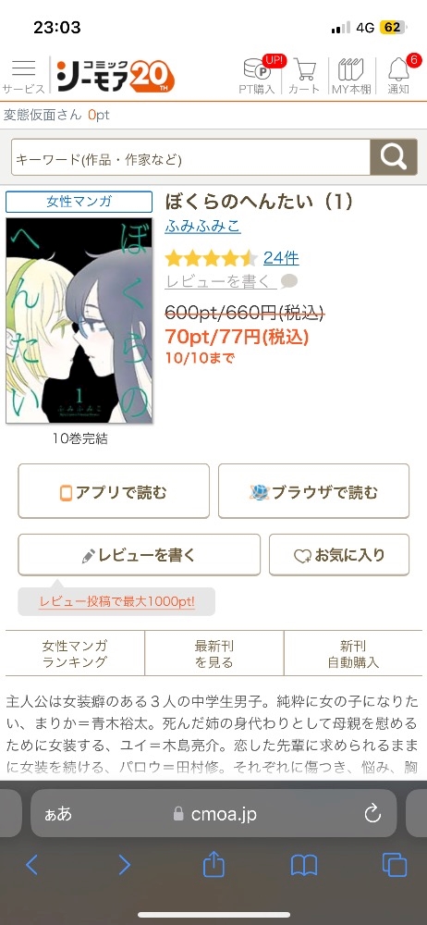The width and height of the screenshot is (427, 925).
Task: Open Safari tabs overview icon
Action: (x=395, y=865)
